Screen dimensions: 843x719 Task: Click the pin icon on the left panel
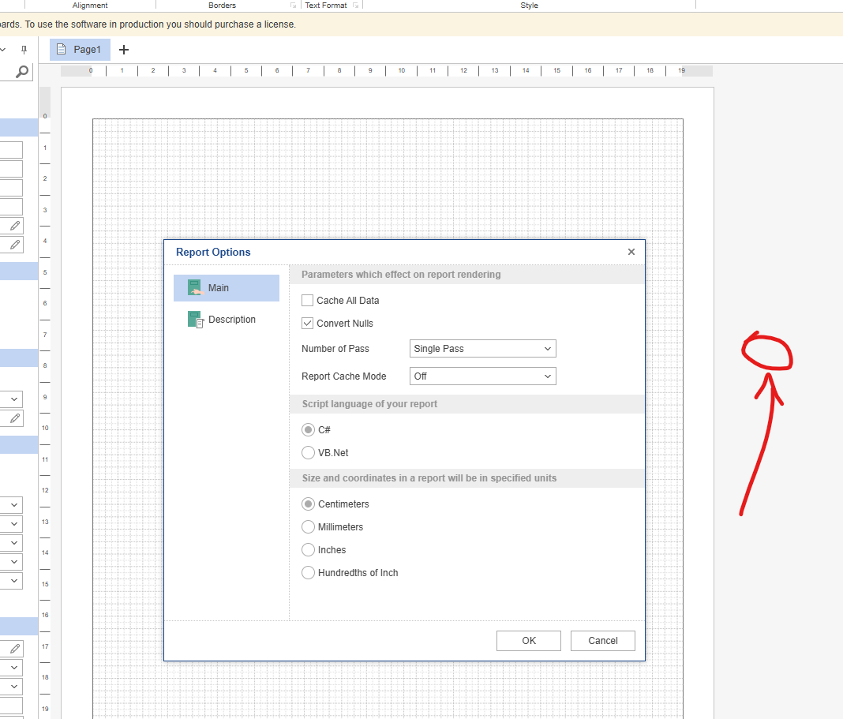click(24, 50)
